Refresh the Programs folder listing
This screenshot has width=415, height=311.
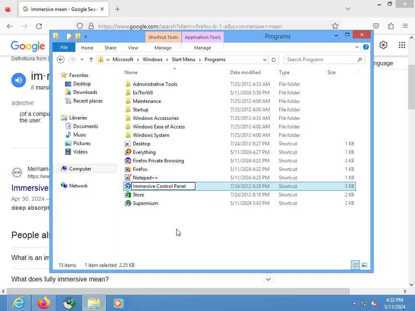click(x=274, y=60)
